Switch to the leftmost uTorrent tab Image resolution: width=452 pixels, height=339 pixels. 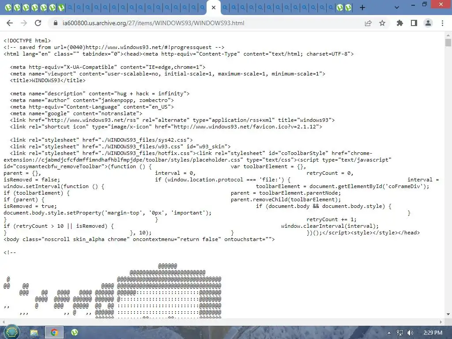[x=8, y=8]
